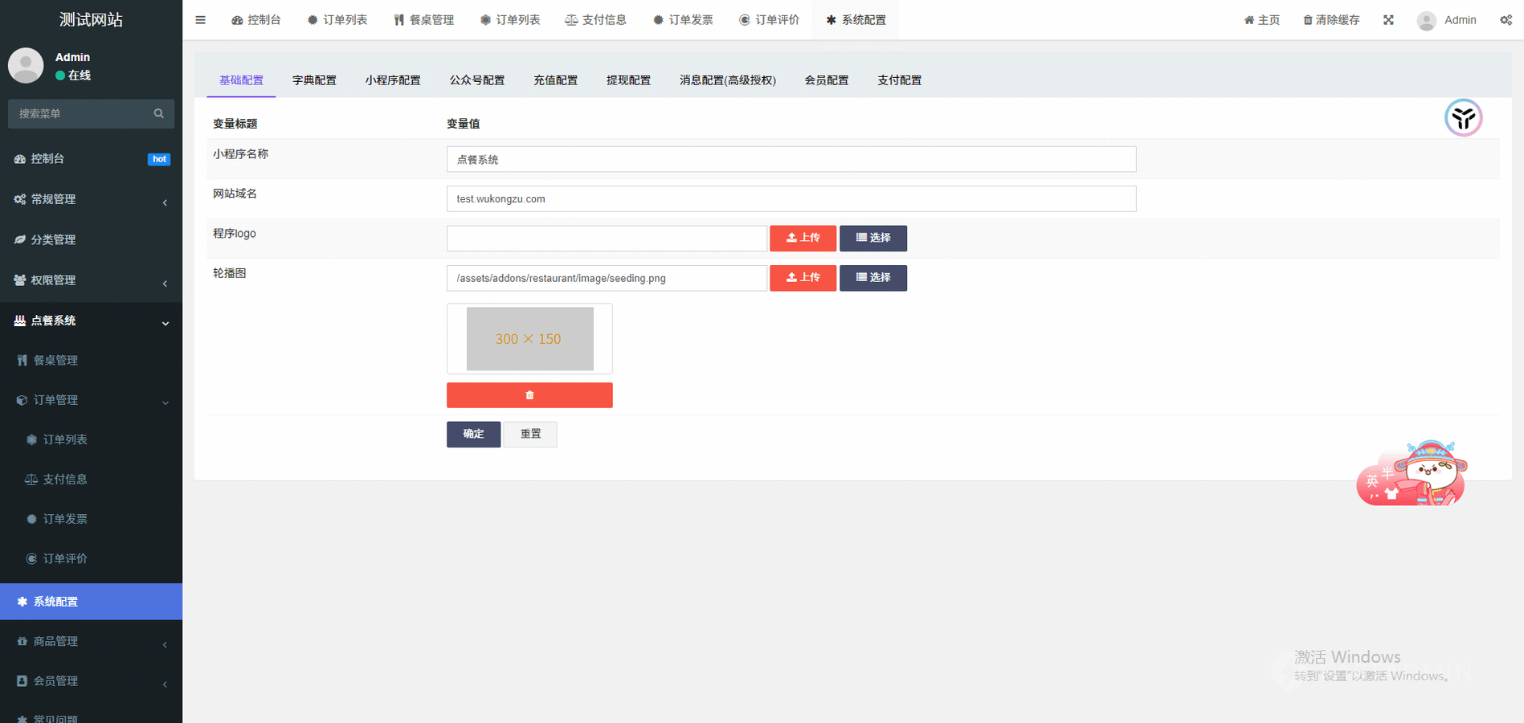Click the 重置 reset button
This screenshot has height=723, width=1524.
pyautogui.click(x=530, y=434)
